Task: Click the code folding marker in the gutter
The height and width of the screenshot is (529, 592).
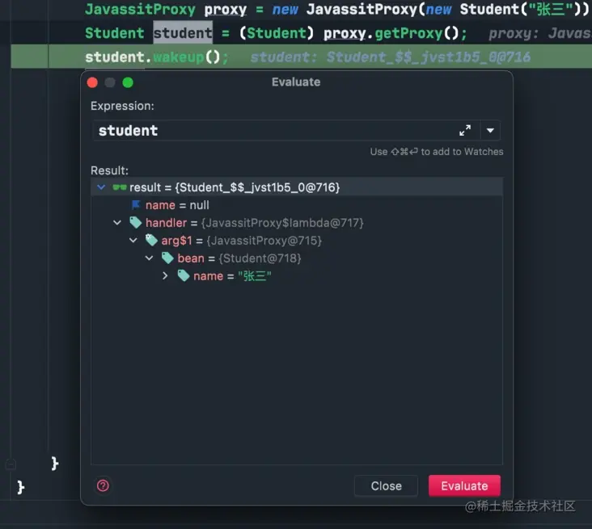Action: [11, 464]
